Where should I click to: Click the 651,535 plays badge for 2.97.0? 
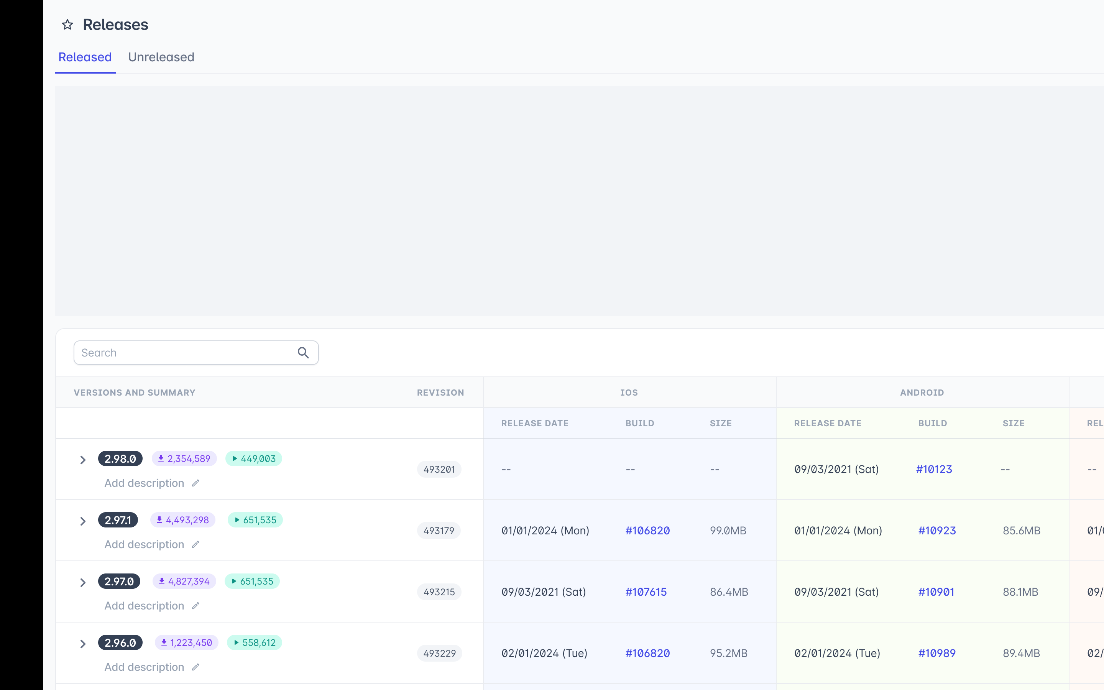pos(252,582)
